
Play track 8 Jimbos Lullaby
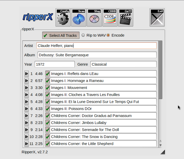pos(27,123)
